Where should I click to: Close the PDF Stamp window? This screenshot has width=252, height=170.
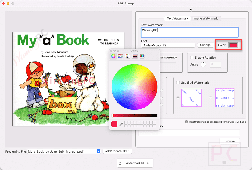coord(3,3)
